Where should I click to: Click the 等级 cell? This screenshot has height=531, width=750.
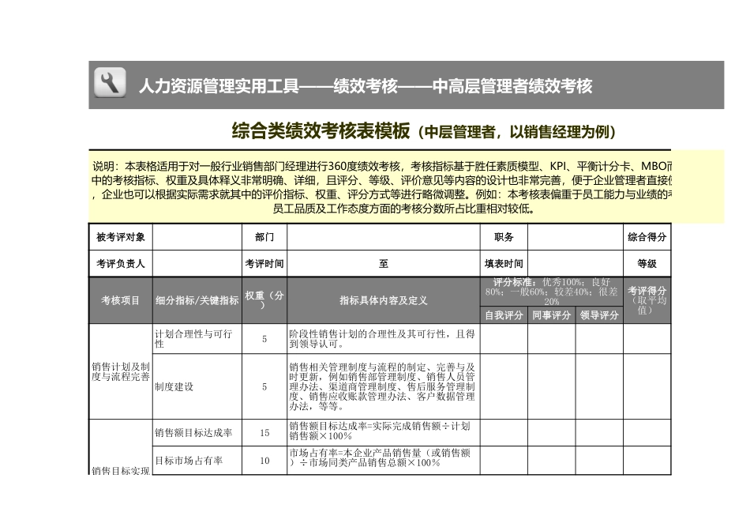[x=647, y=263]
